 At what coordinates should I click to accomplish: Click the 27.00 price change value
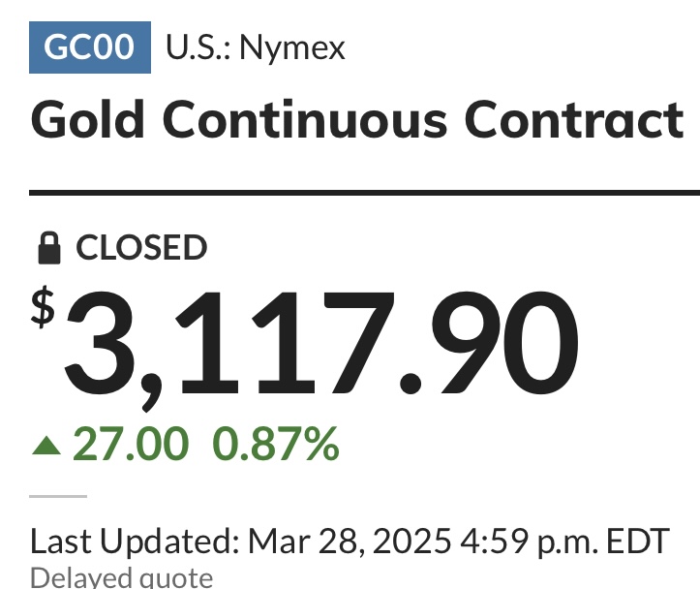131,444
